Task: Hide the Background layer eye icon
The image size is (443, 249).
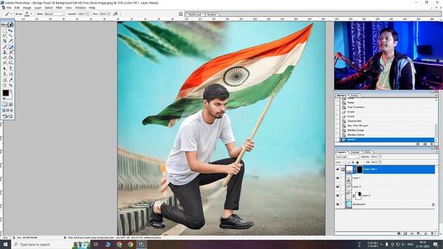Action: pyautogui.click(x=338, y=204)
